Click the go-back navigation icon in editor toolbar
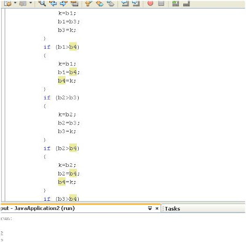 point(7,3)
